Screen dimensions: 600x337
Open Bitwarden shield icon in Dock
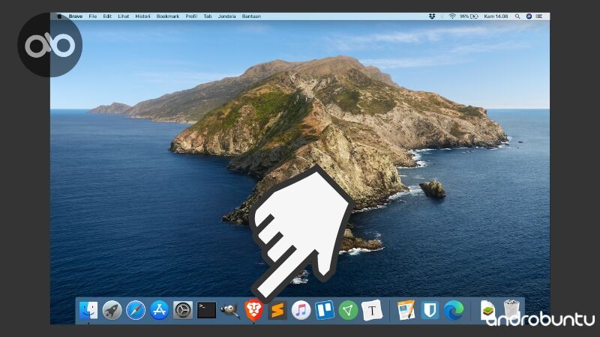pos(430,310)
